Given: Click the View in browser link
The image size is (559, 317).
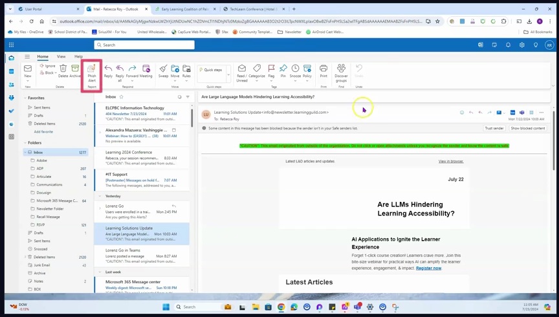Looking at the screenshot, I should [451, 161].
